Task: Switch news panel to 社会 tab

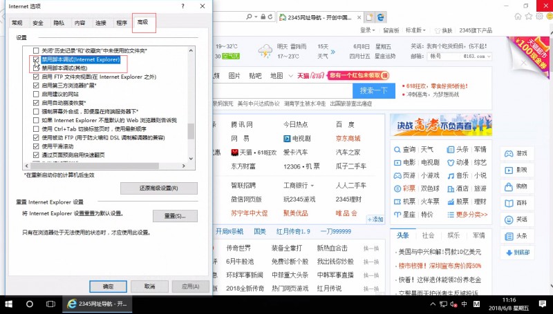Action: [x=428, y=235]
